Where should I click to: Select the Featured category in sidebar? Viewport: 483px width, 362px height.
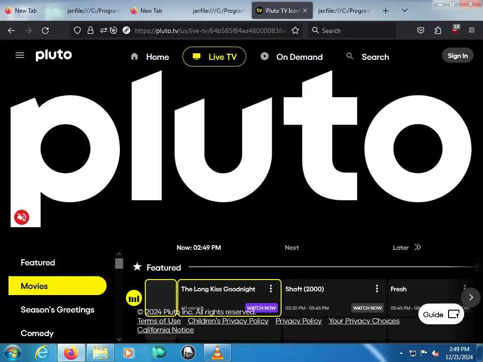(x=38, y=263)
